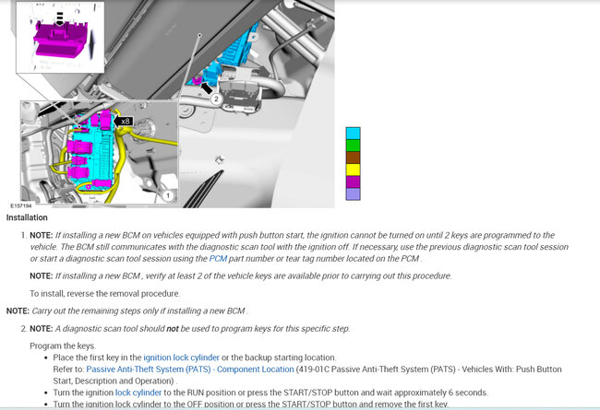Select the yellow color swatch in legend
Viewport: 600px width, 410px height.
point(353,170)
